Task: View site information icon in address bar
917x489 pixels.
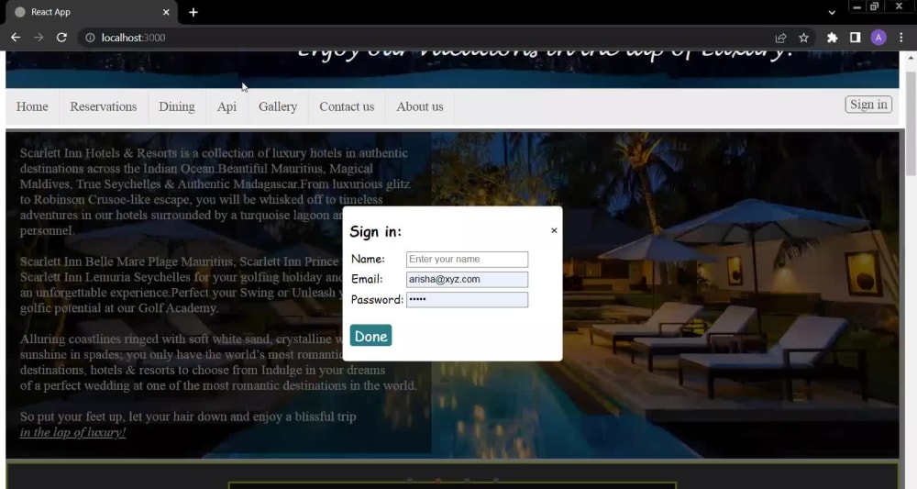Action: (90, 38)
